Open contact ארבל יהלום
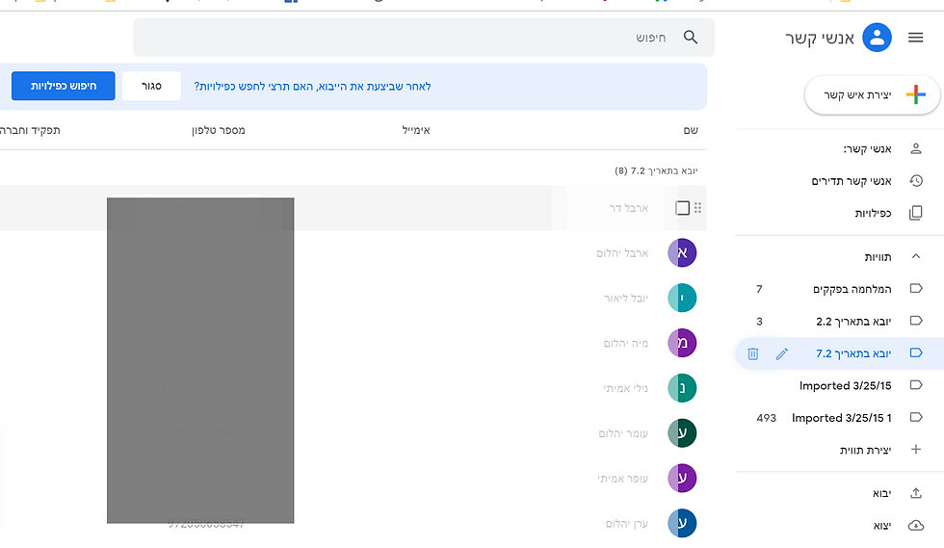This screenshot has width=944, height=548. pos(622,253)
